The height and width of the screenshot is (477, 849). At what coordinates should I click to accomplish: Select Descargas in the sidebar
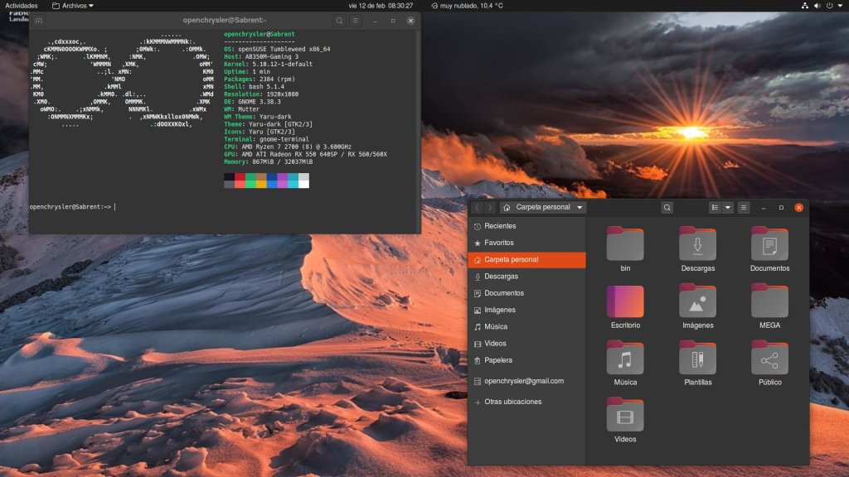(501, 277)
